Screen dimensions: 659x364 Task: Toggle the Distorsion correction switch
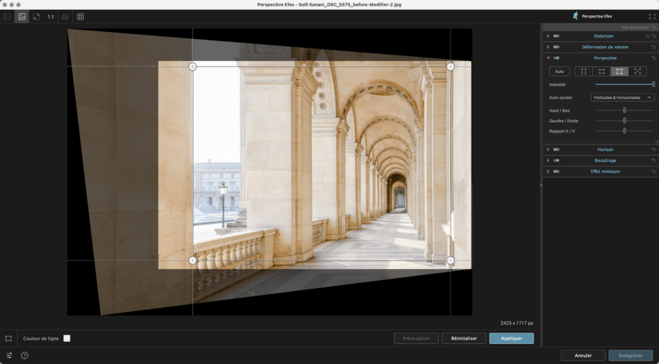pos(557,36)
